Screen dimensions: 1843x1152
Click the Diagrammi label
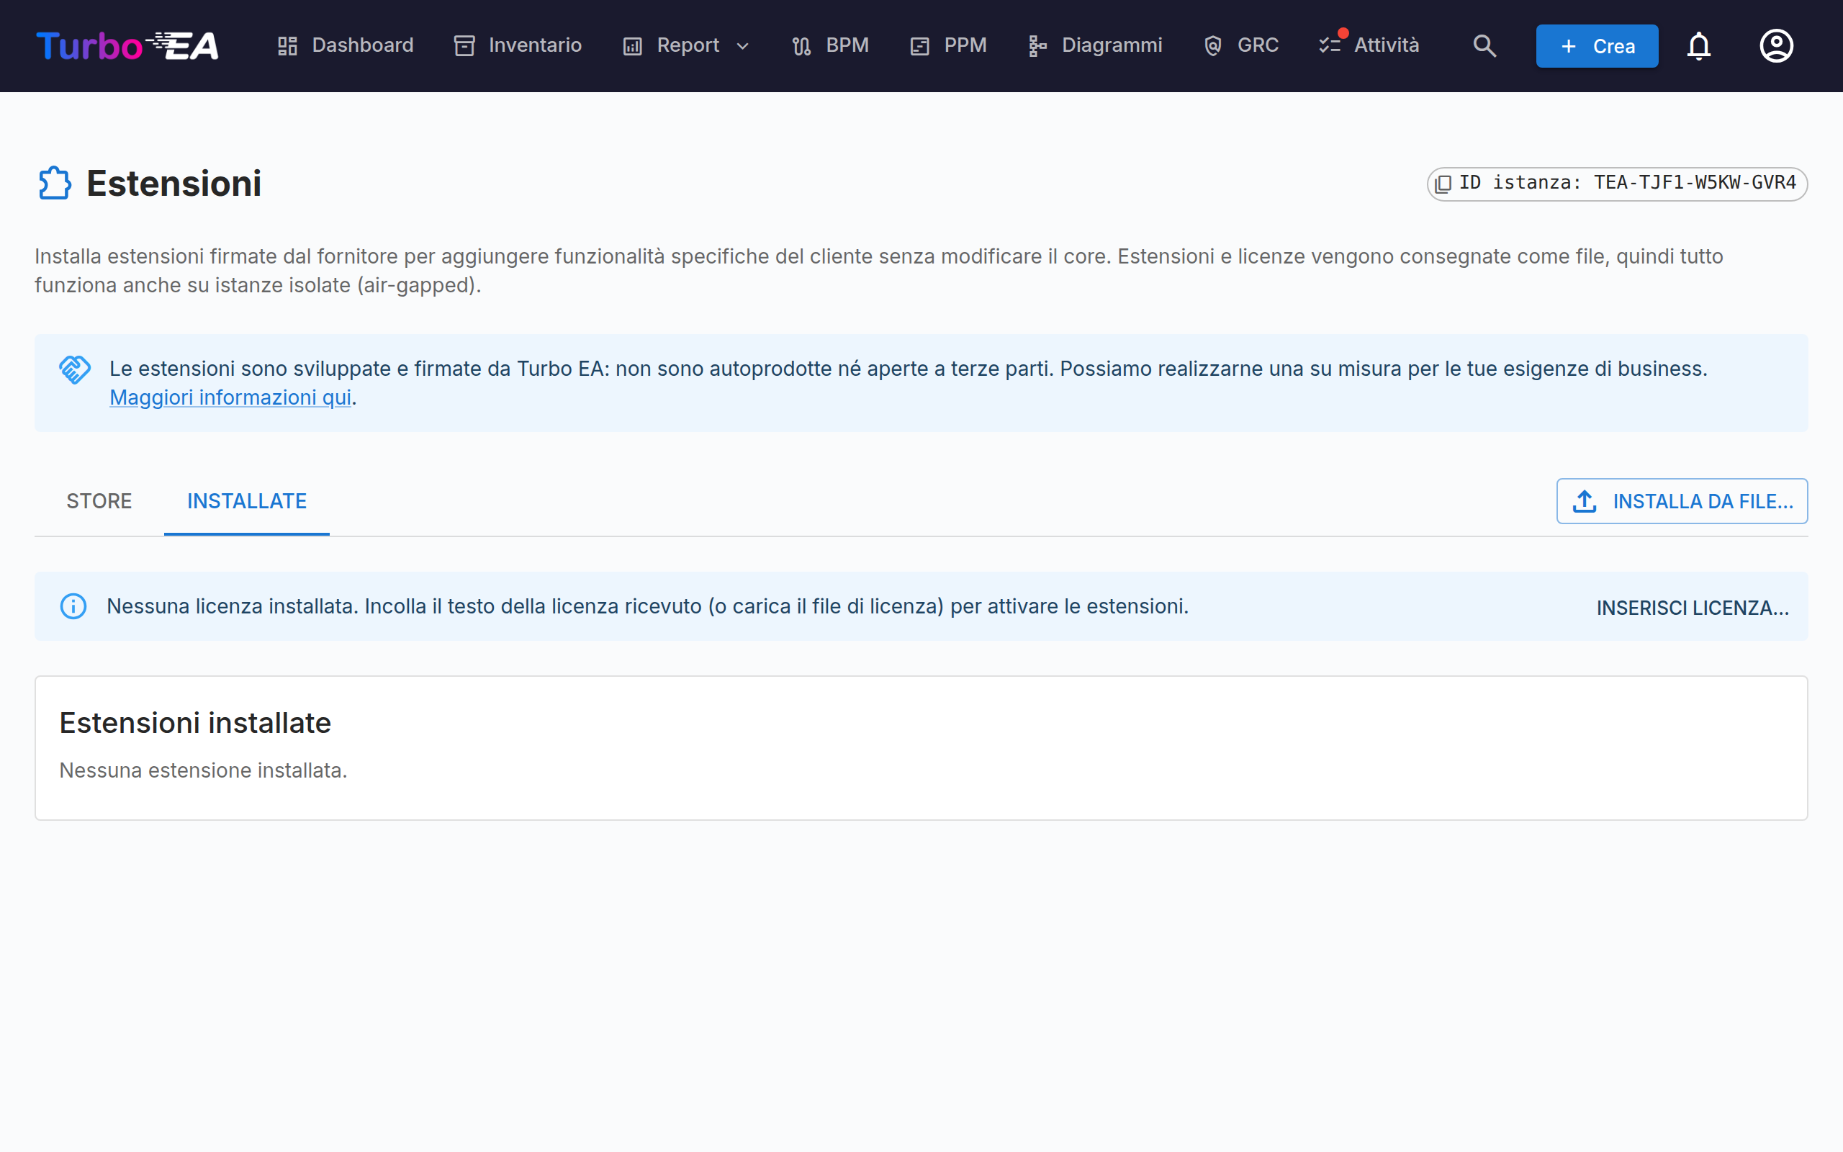click(x=1112, y=45)
